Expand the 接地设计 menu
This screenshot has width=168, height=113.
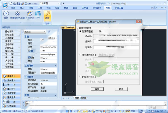[x=11, y=41]
